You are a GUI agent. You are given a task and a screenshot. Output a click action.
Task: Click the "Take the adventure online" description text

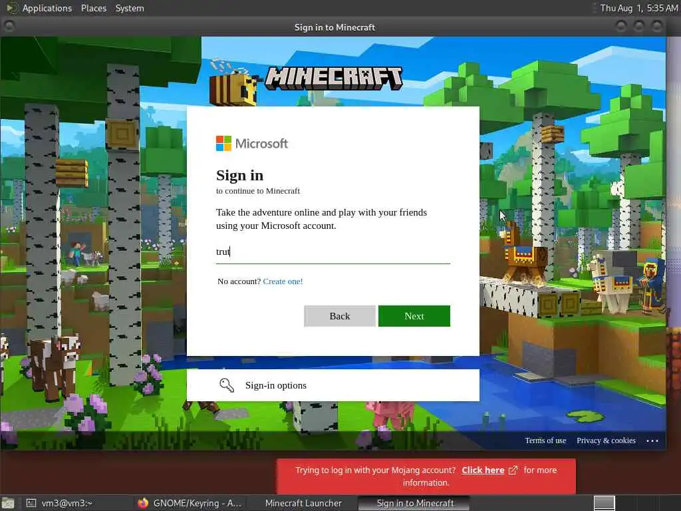click(x=321, y=219)
